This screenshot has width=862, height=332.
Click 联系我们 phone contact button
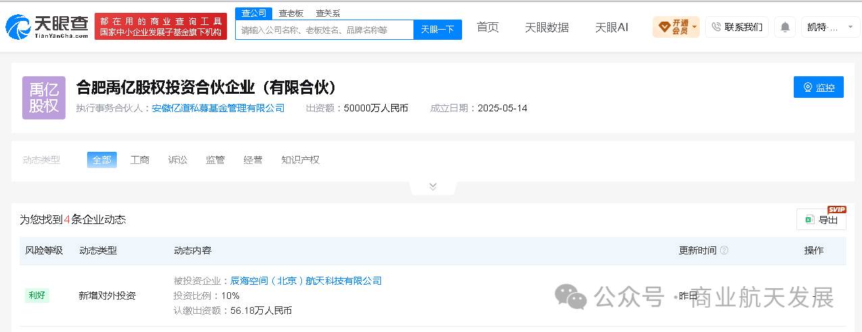click(x=736, y=27)
